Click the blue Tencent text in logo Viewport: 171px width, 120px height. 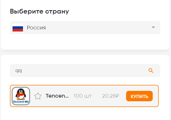tap(19, 102)
